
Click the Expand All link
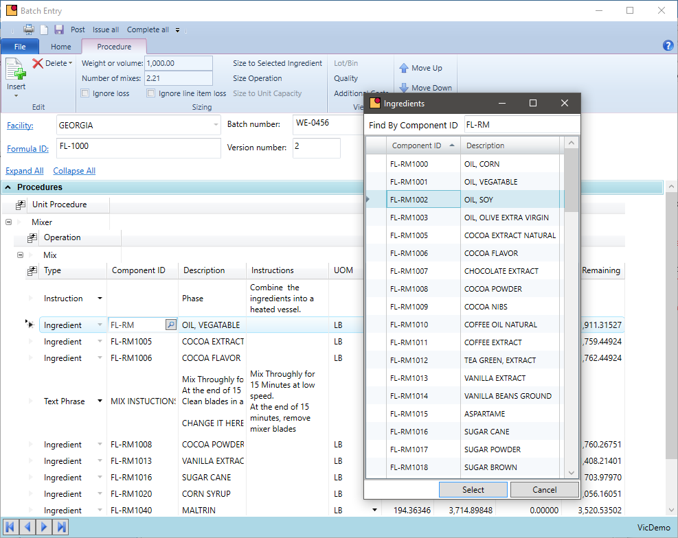[x=24, y=170]
